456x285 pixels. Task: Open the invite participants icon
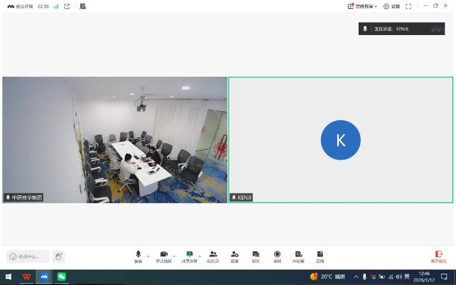pyautogui.click(x=235, y=256)
